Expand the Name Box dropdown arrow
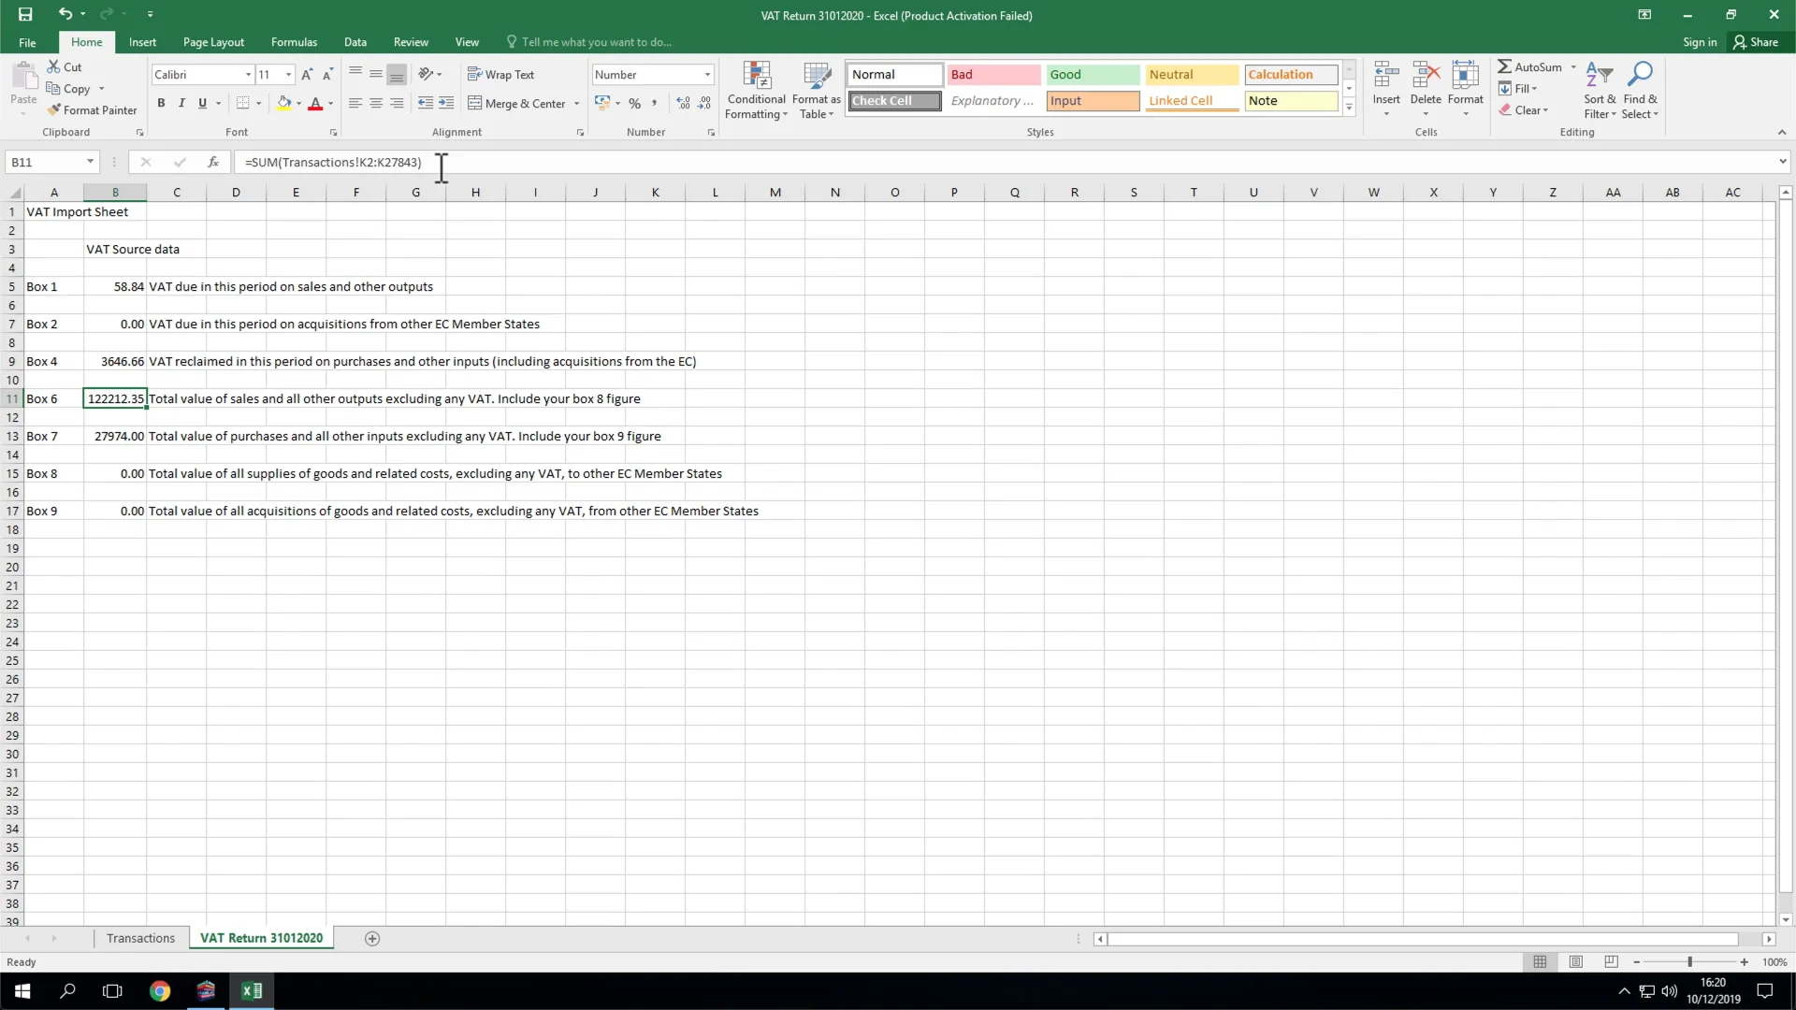Image resolution: width=1796 pixels, height=1010 pixels. click(90, 162)
